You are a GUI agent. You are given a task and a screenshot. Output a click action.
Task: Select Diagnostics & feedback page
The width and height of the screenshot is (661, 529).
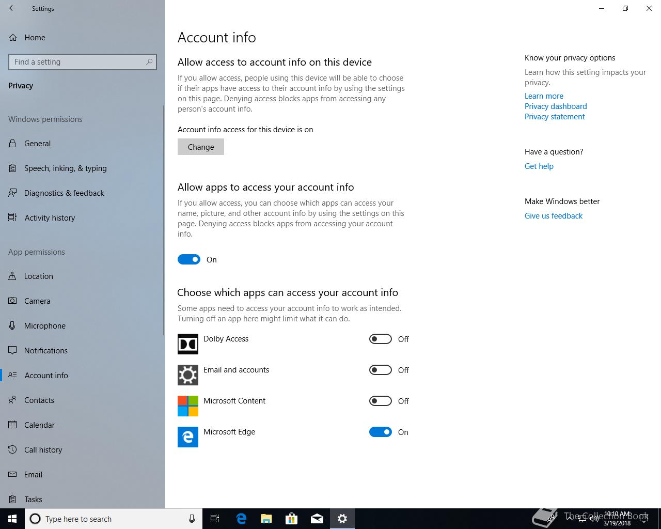point(82,193)
